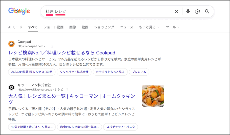The height and width of the screenshot is (135, 230).
Task: Click the プレミアム chip
Action: [139, 72]
